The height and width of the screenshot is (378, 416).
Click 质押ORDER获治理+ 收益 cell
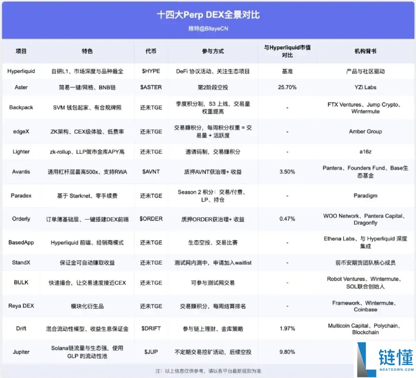(213, 219)
